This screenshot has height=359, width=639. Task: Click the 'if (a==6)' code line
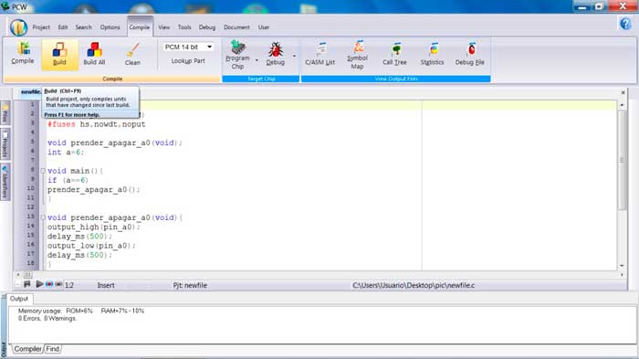tap(68, 180)
